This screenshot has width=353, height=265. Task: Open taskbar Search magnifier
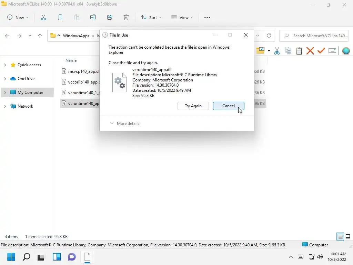[26, 257]
